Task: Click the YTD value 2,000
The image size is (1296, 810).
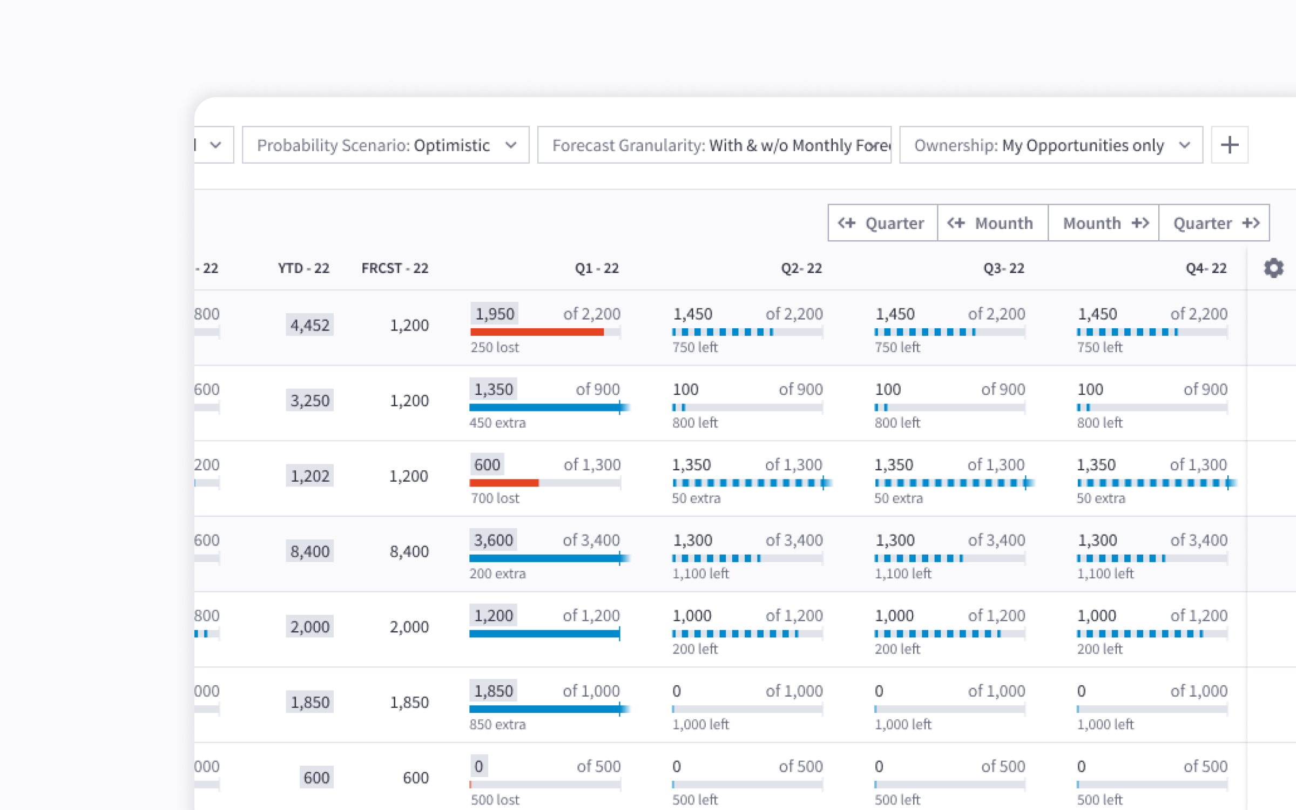Action: coord(309,627)
